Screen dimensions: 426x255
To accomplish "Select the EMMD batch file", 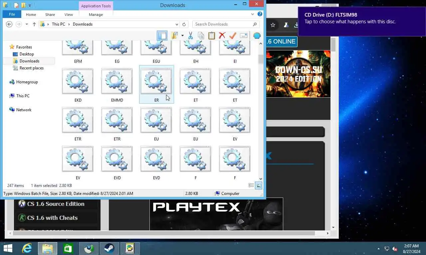I will click(x=117, y=85).
